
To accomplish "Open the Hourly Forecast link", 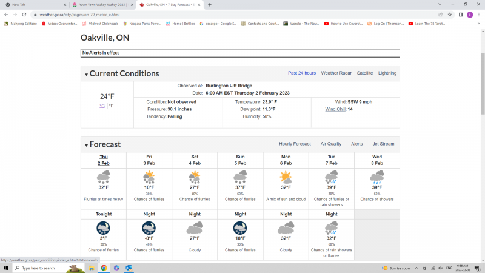I will [295, 144].
